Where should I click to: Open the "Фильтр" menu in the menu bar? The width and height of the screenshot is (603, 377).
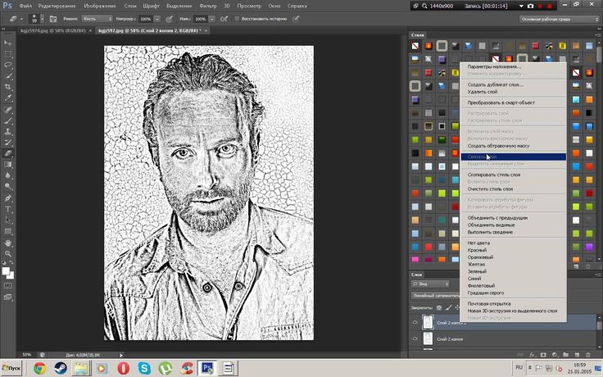tap(207, 6)
